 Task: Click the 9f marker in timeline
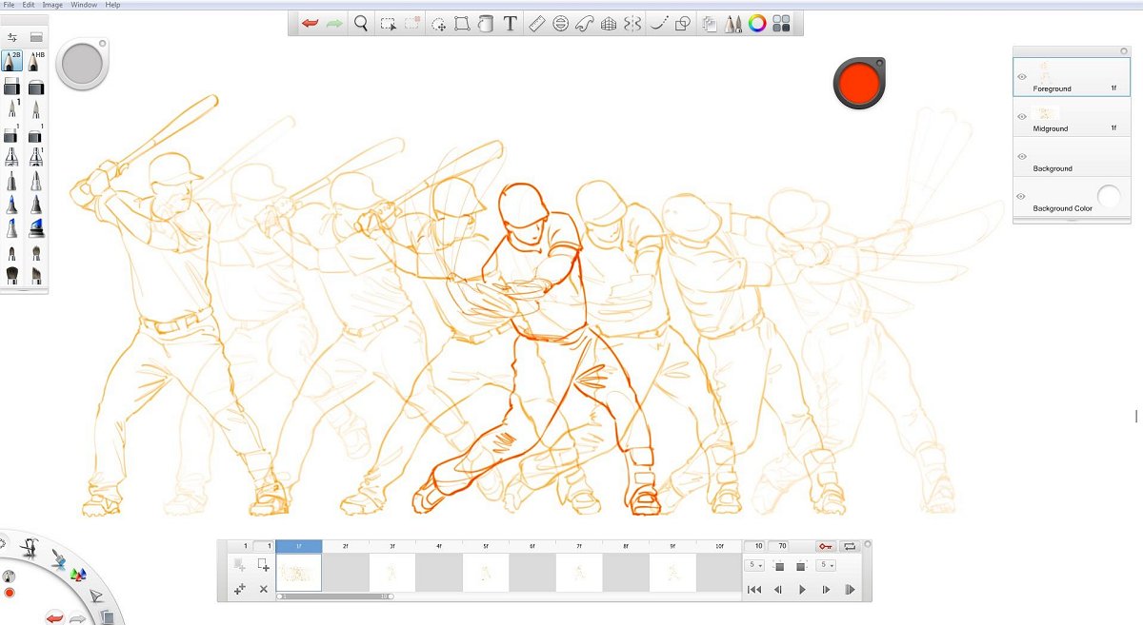(x=672, y=547)
